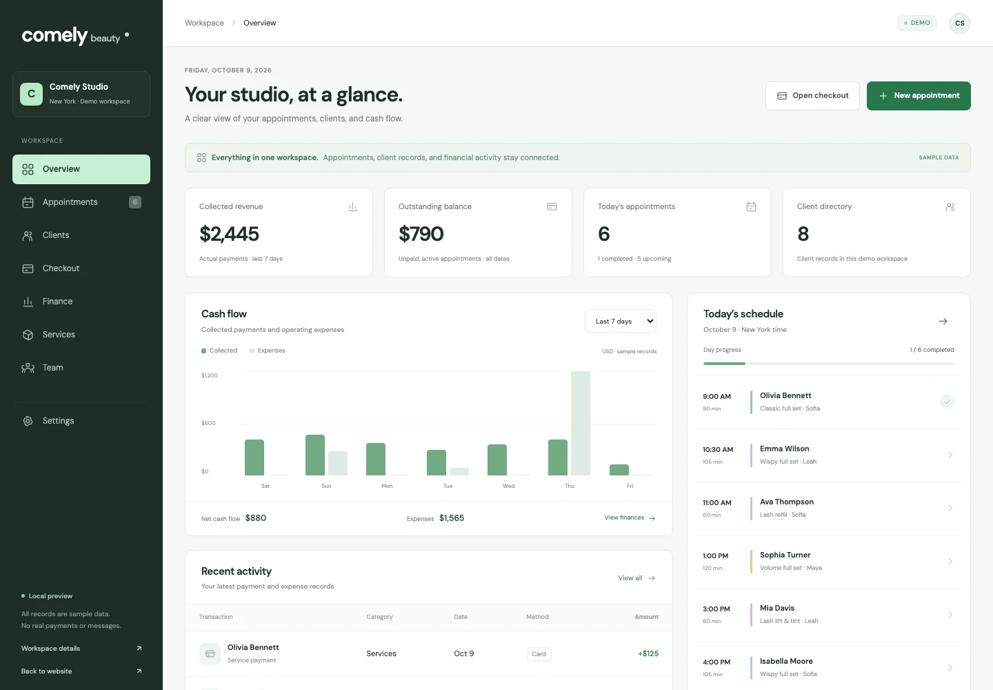Click the Back to website external arrow
The image size is (993, 690).
[139, 671]
